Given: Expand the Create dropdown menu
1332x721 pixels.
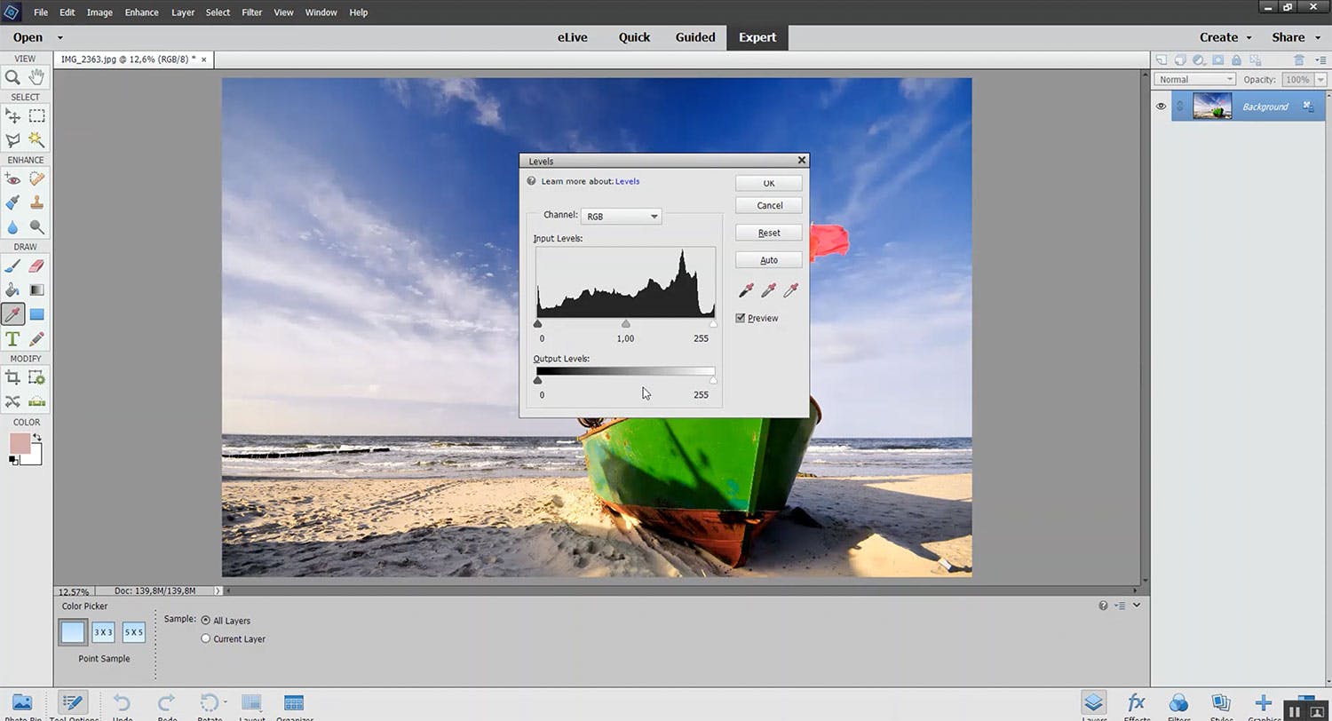Looking at the screenshot, I should [1225, 37].
